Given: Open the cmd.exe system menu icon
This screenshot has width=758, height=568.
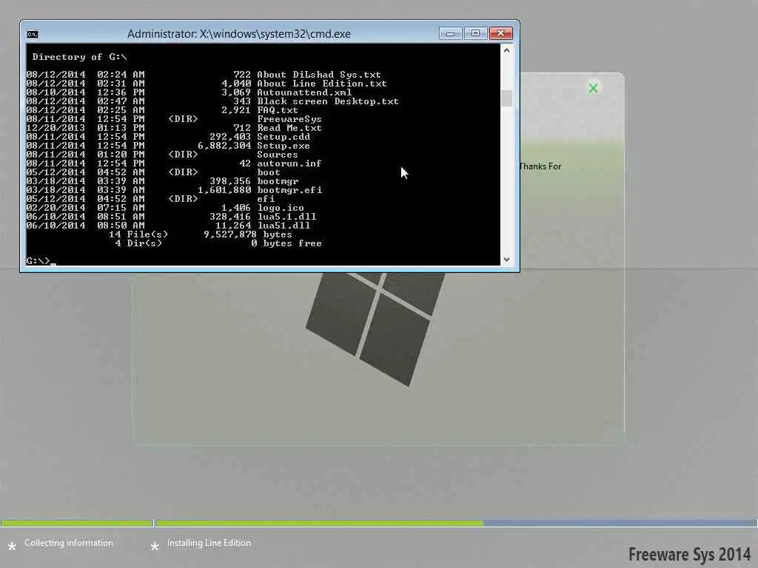Looking at the screenshot, I should pyautogui.click(x=33, y=34).
